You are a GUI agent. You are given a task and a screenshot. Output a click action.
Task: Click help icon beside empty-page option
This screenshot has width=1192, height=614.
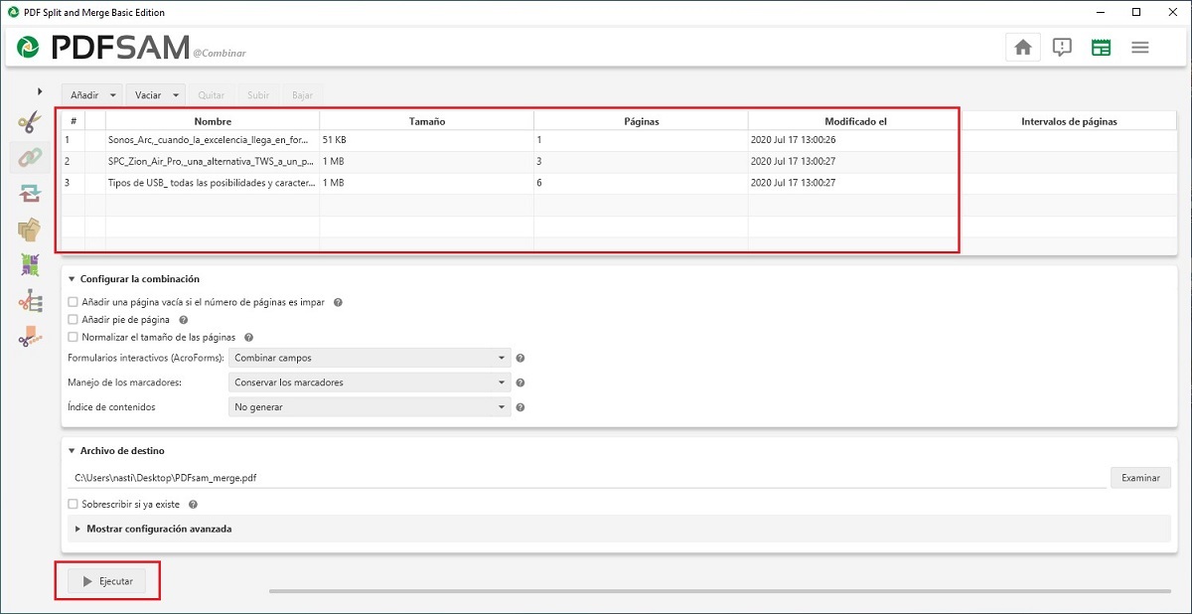coord(338,302)
